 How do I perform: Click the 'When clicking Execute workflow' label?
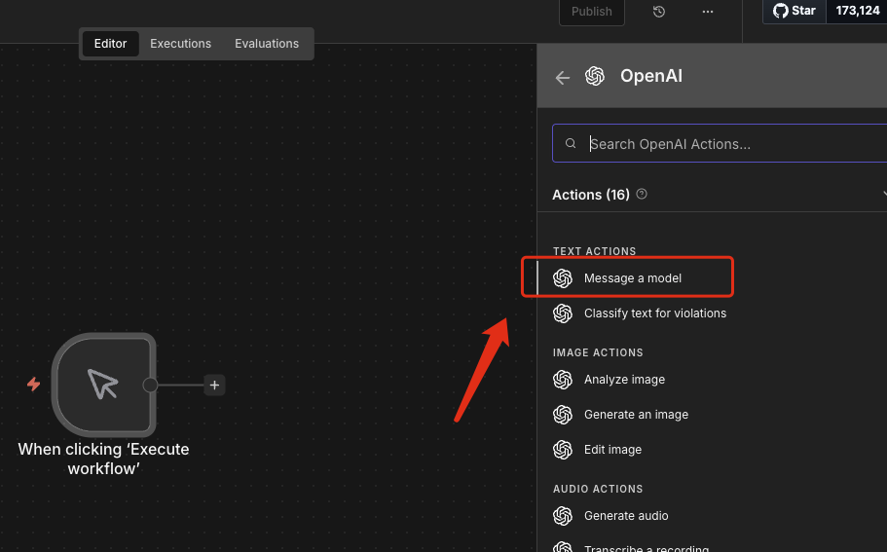click(103, 459)
